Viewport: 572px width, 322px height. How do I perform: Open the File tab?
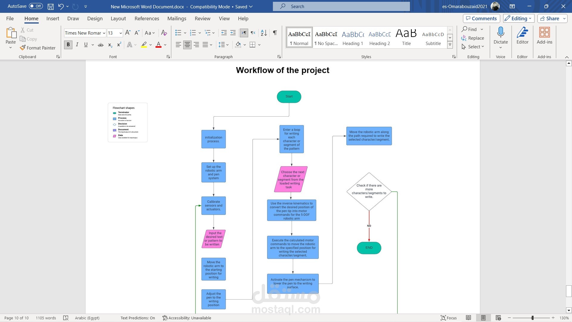coord(10,18)
